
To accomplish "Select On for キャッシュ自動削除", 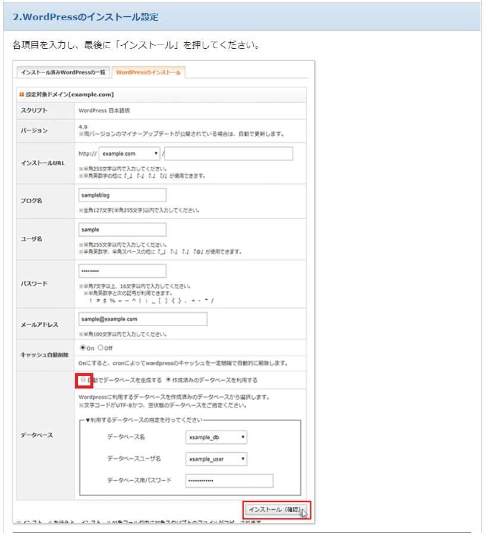I will 83,347.
